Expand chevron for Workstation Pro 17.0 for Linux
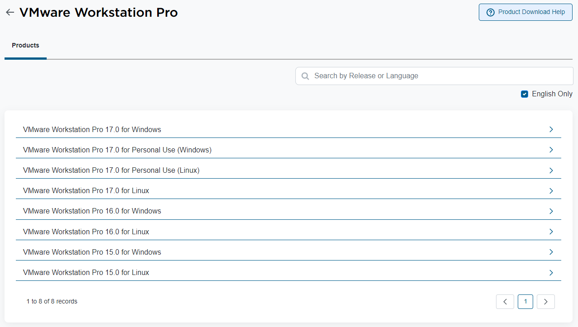This screenshot has width=578, height=327. [551, 190]
